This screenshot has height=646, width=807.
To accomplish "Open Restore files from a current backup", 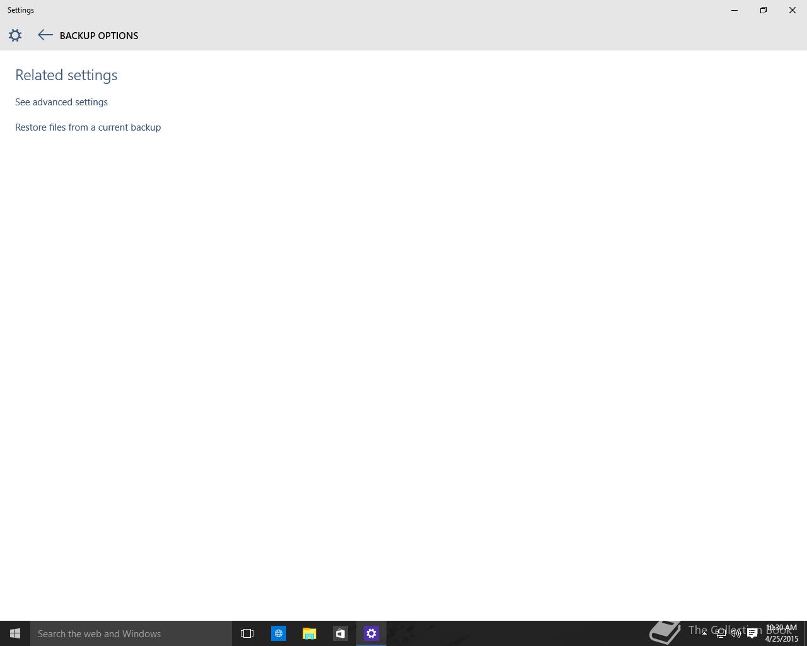I will click(x=88, y=127).
